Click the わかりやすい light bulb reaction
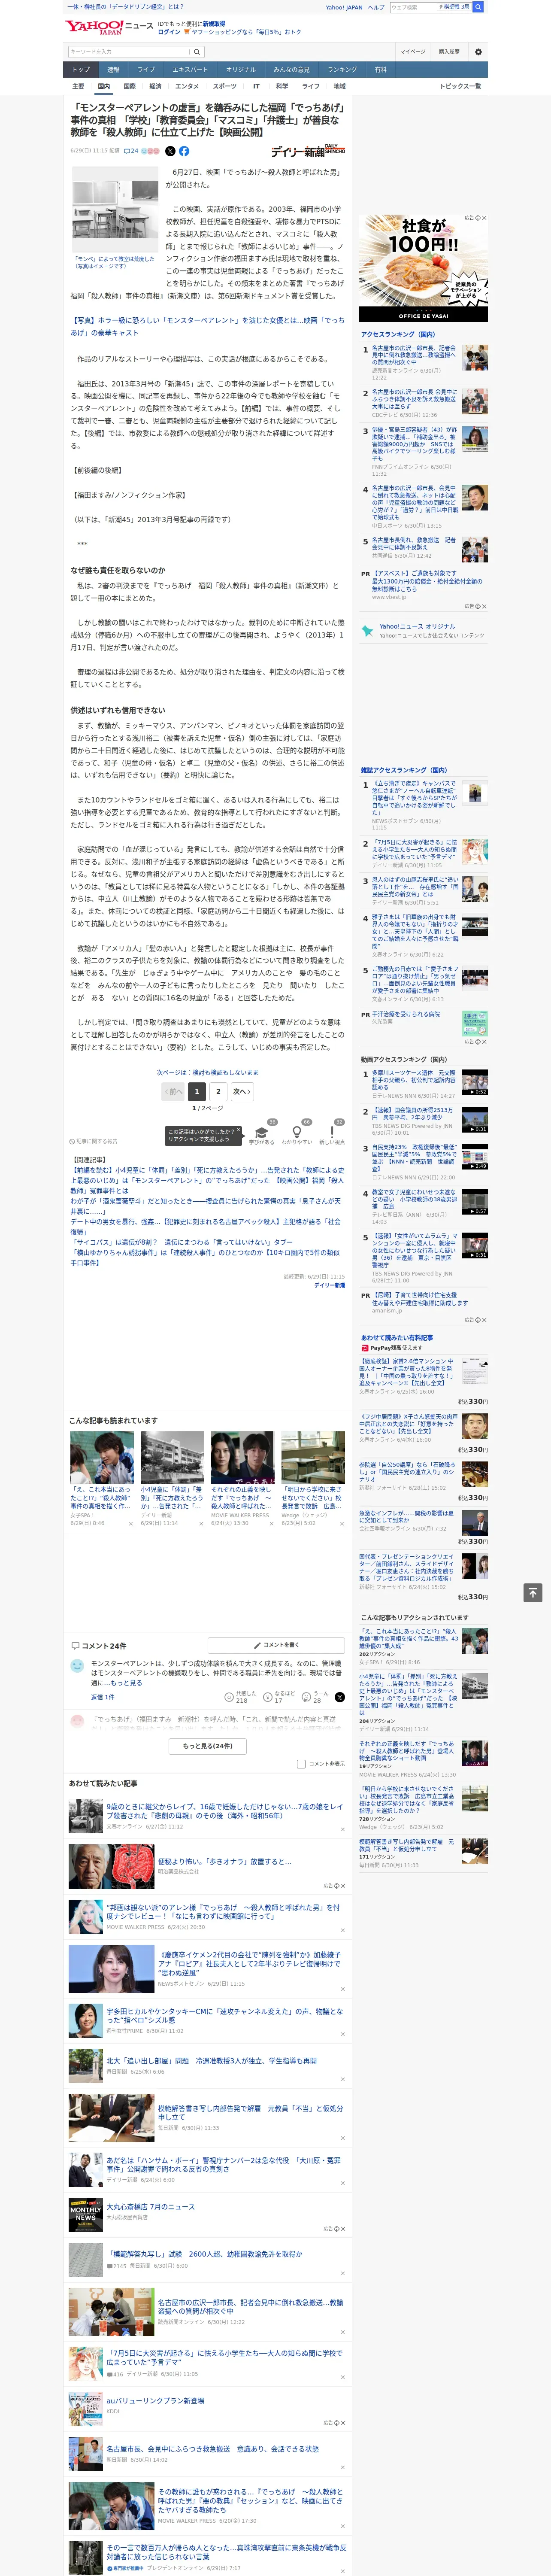The width and height of the screenshot is (551, 2576). click(x=296, y=1133)
